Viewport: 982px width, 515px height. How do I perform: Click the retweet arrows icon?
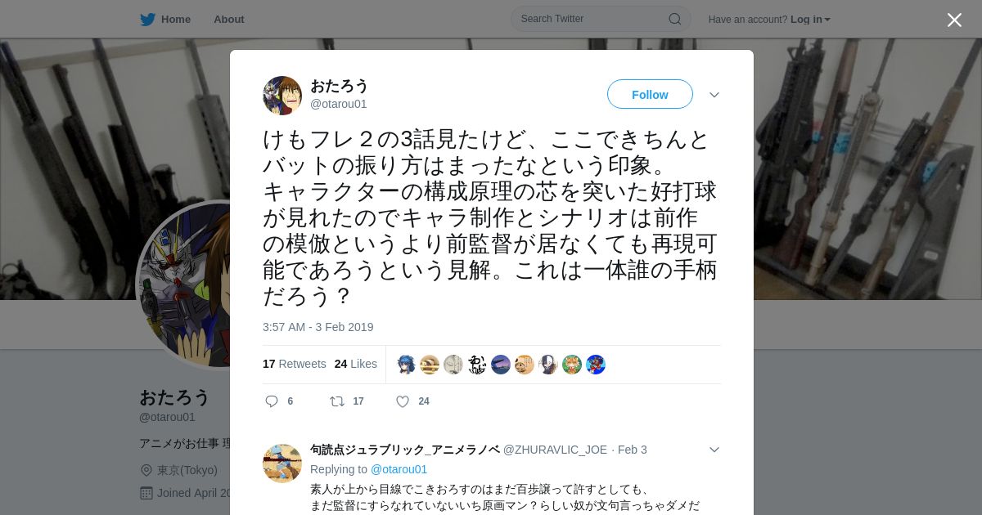tap(336, 401)
